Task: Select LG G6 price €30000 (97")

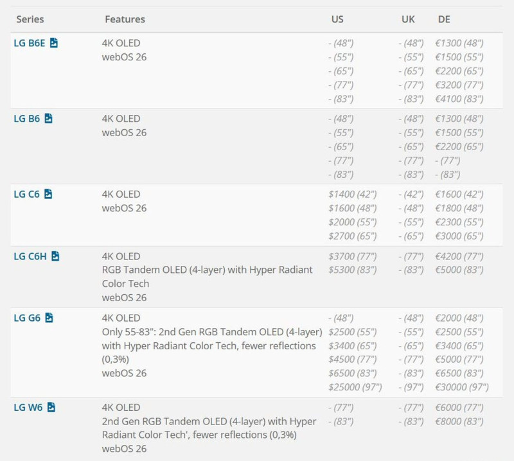Action: pyautogui.click(x=462, y=387)
